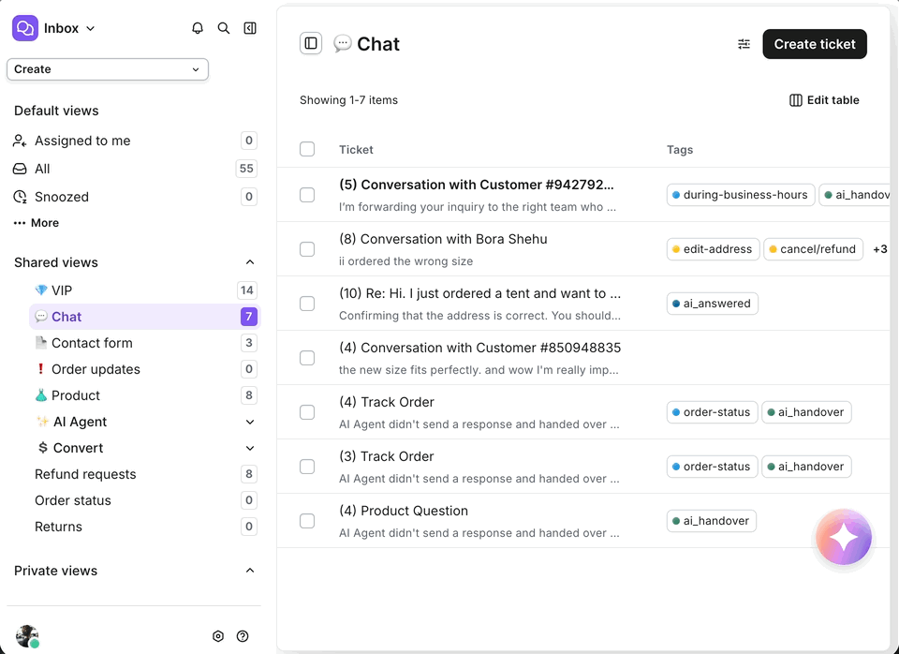
Task: Click the Assigned to me person icon
Action: [20, 141]
